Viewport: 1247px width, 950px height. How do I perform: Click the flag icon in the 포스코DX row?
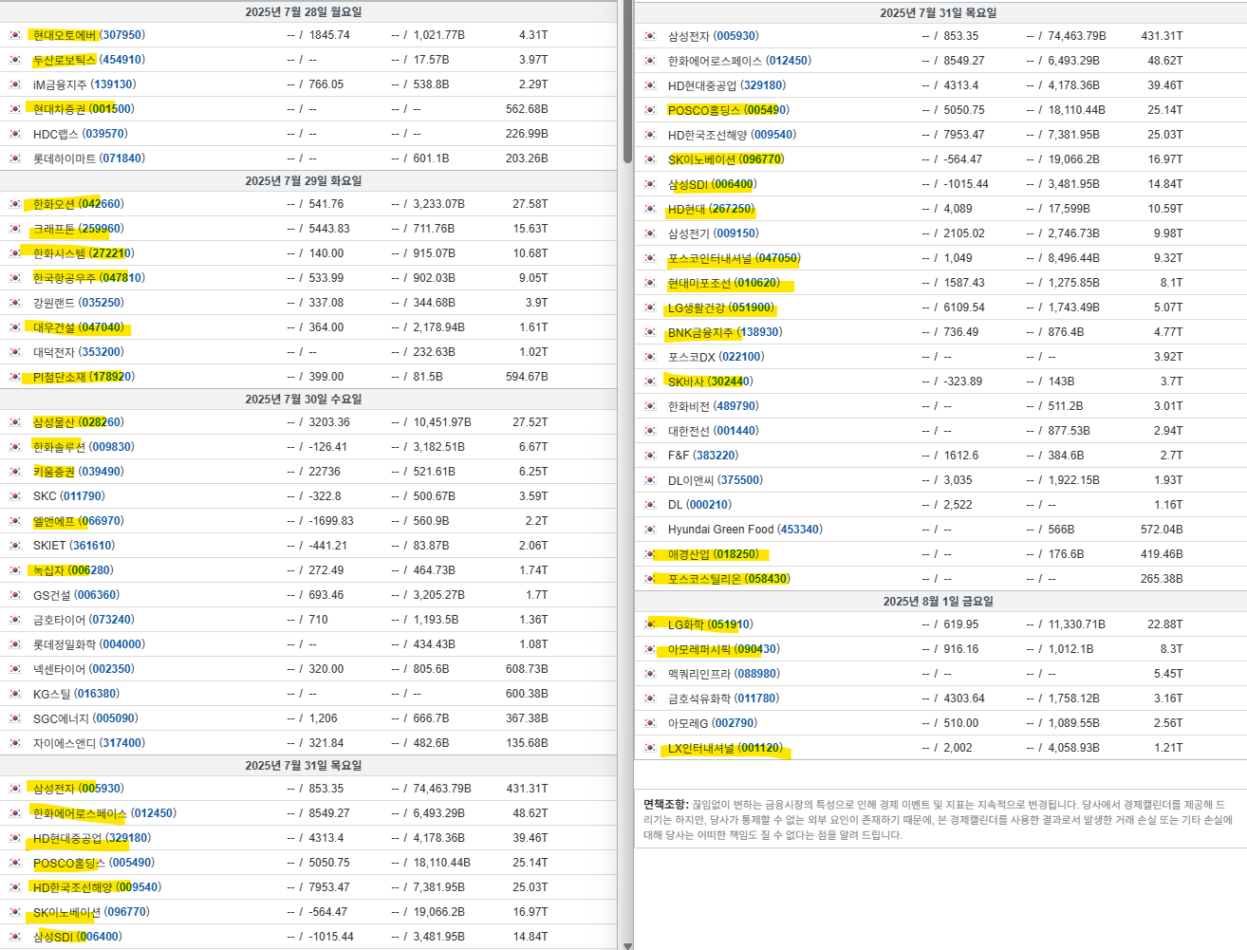click(650, 357)
